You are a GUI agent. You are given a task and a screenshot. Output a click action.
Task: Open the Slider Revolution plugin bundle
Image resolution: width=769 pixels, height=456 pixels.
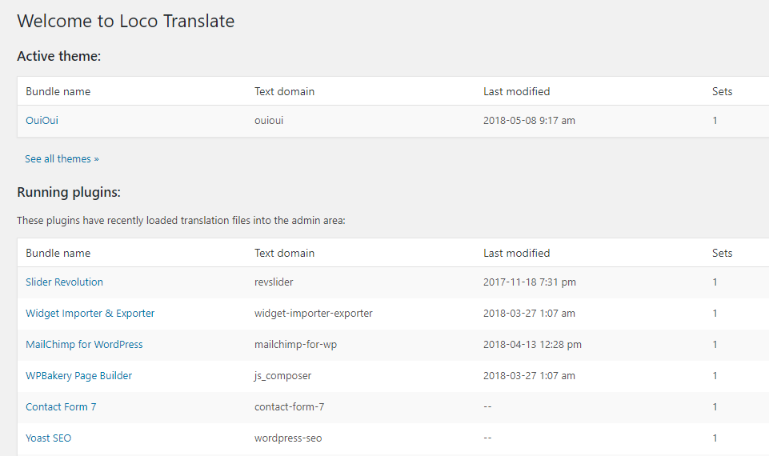tap(64, 282)
